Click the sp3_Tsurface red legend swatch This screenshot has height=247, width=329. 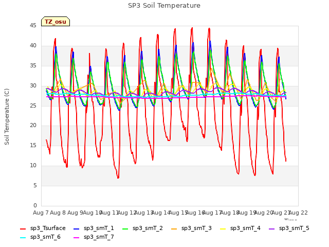pos(23,228)
